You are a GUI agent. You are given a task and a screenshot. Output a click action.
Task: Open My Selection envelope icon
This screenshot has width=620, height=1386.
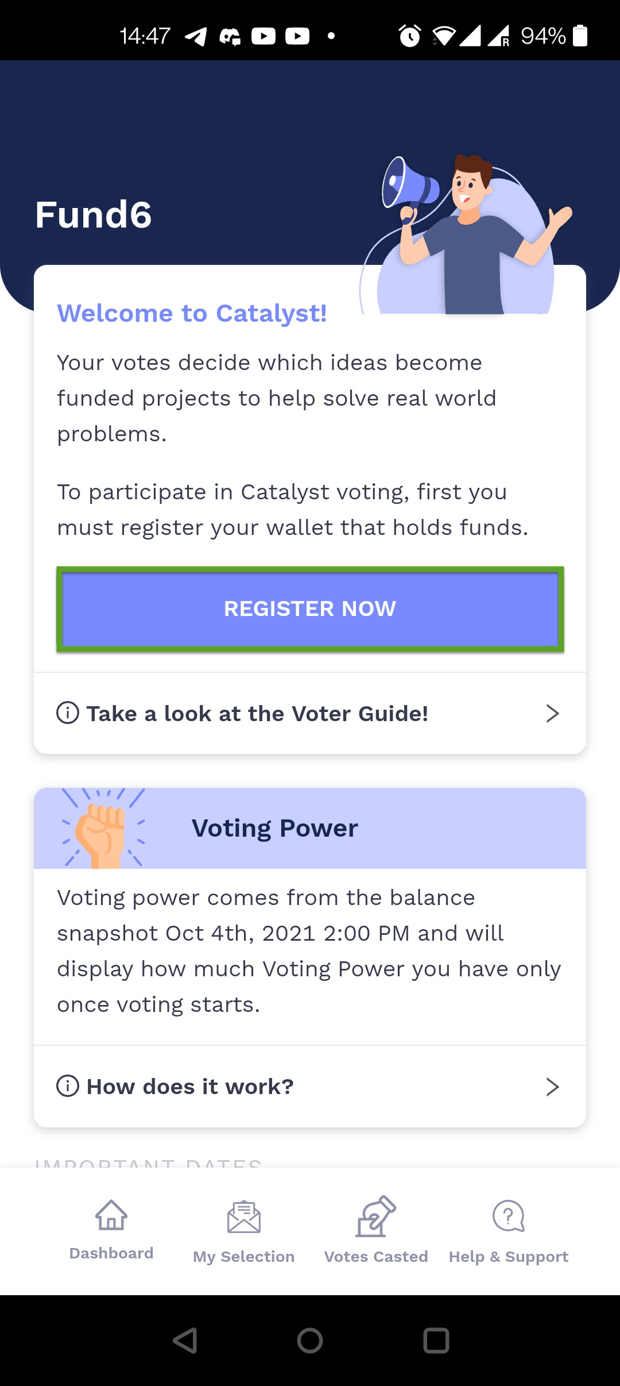[244, 1217]
